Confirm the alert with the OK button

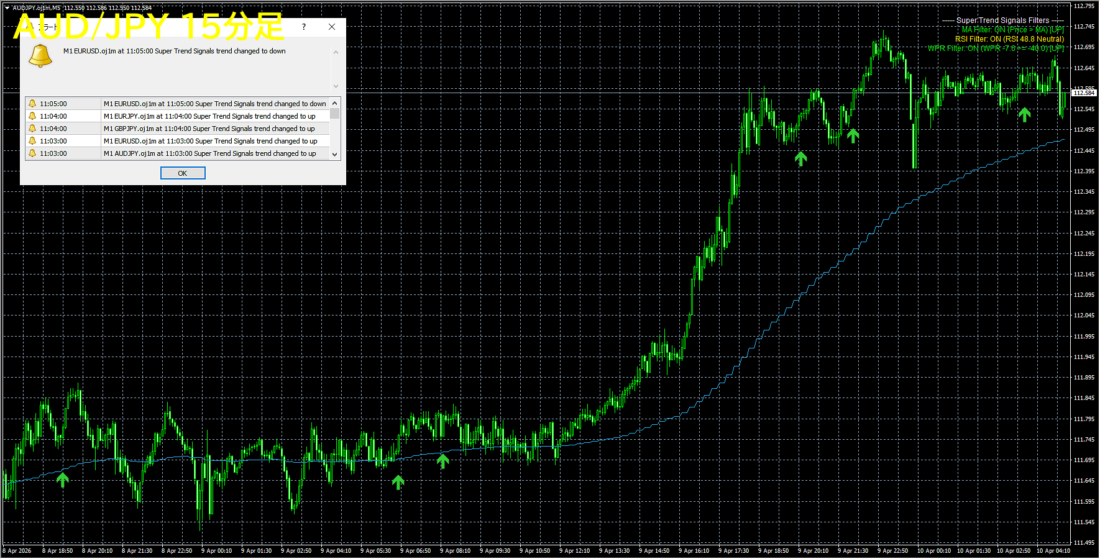183,173
